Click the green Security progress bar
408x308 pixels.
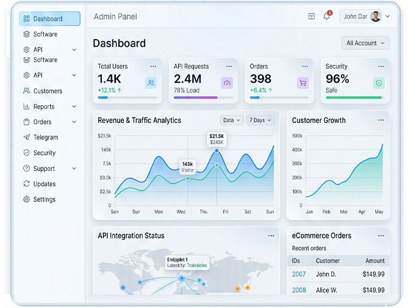[x=354, y=97]
